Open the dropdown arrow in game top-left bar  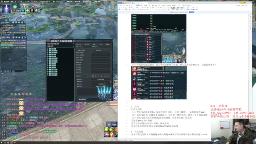coord(16,2)
